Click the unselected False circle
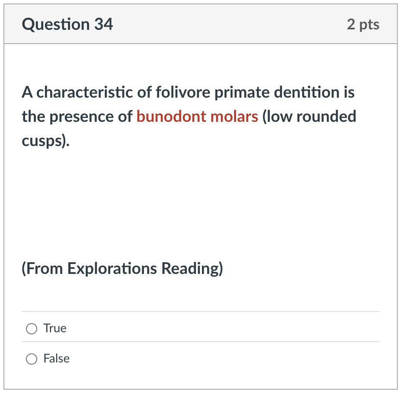Viewport: 403px width, 394px height. [31, 359]
